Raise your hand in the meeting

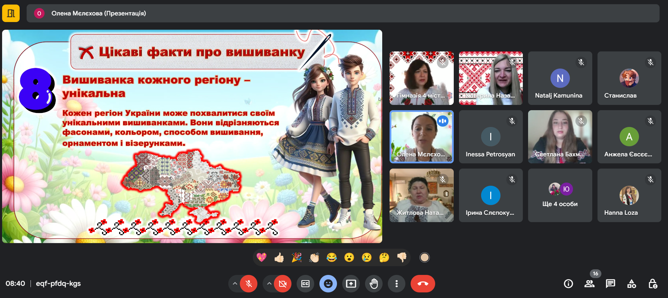[x=374, y=284]
